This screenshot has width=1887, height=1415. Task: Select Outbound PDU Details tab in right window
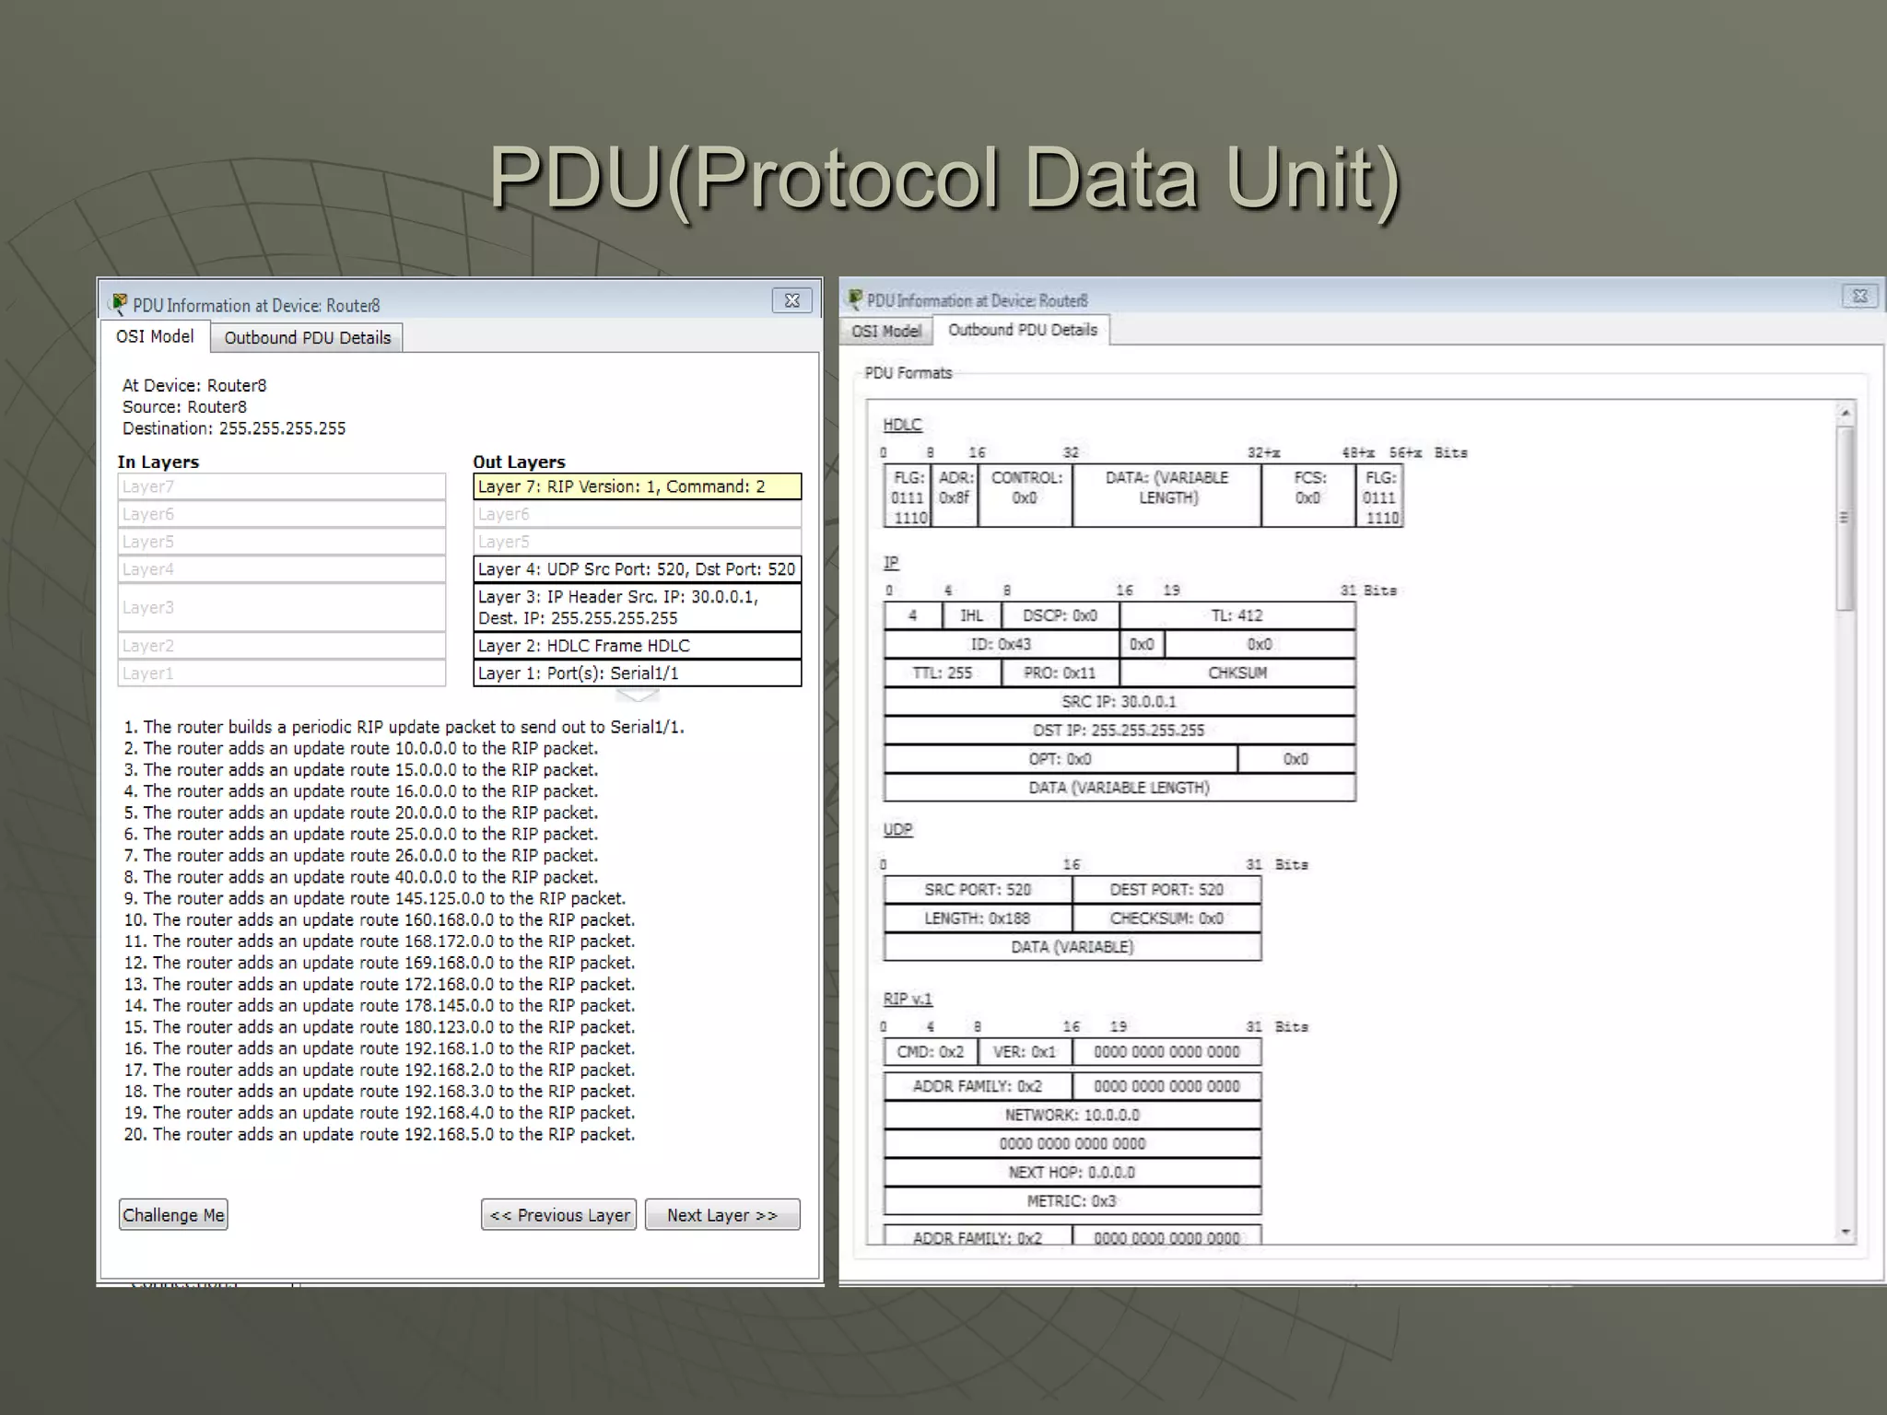click(x=1022, y=330)
